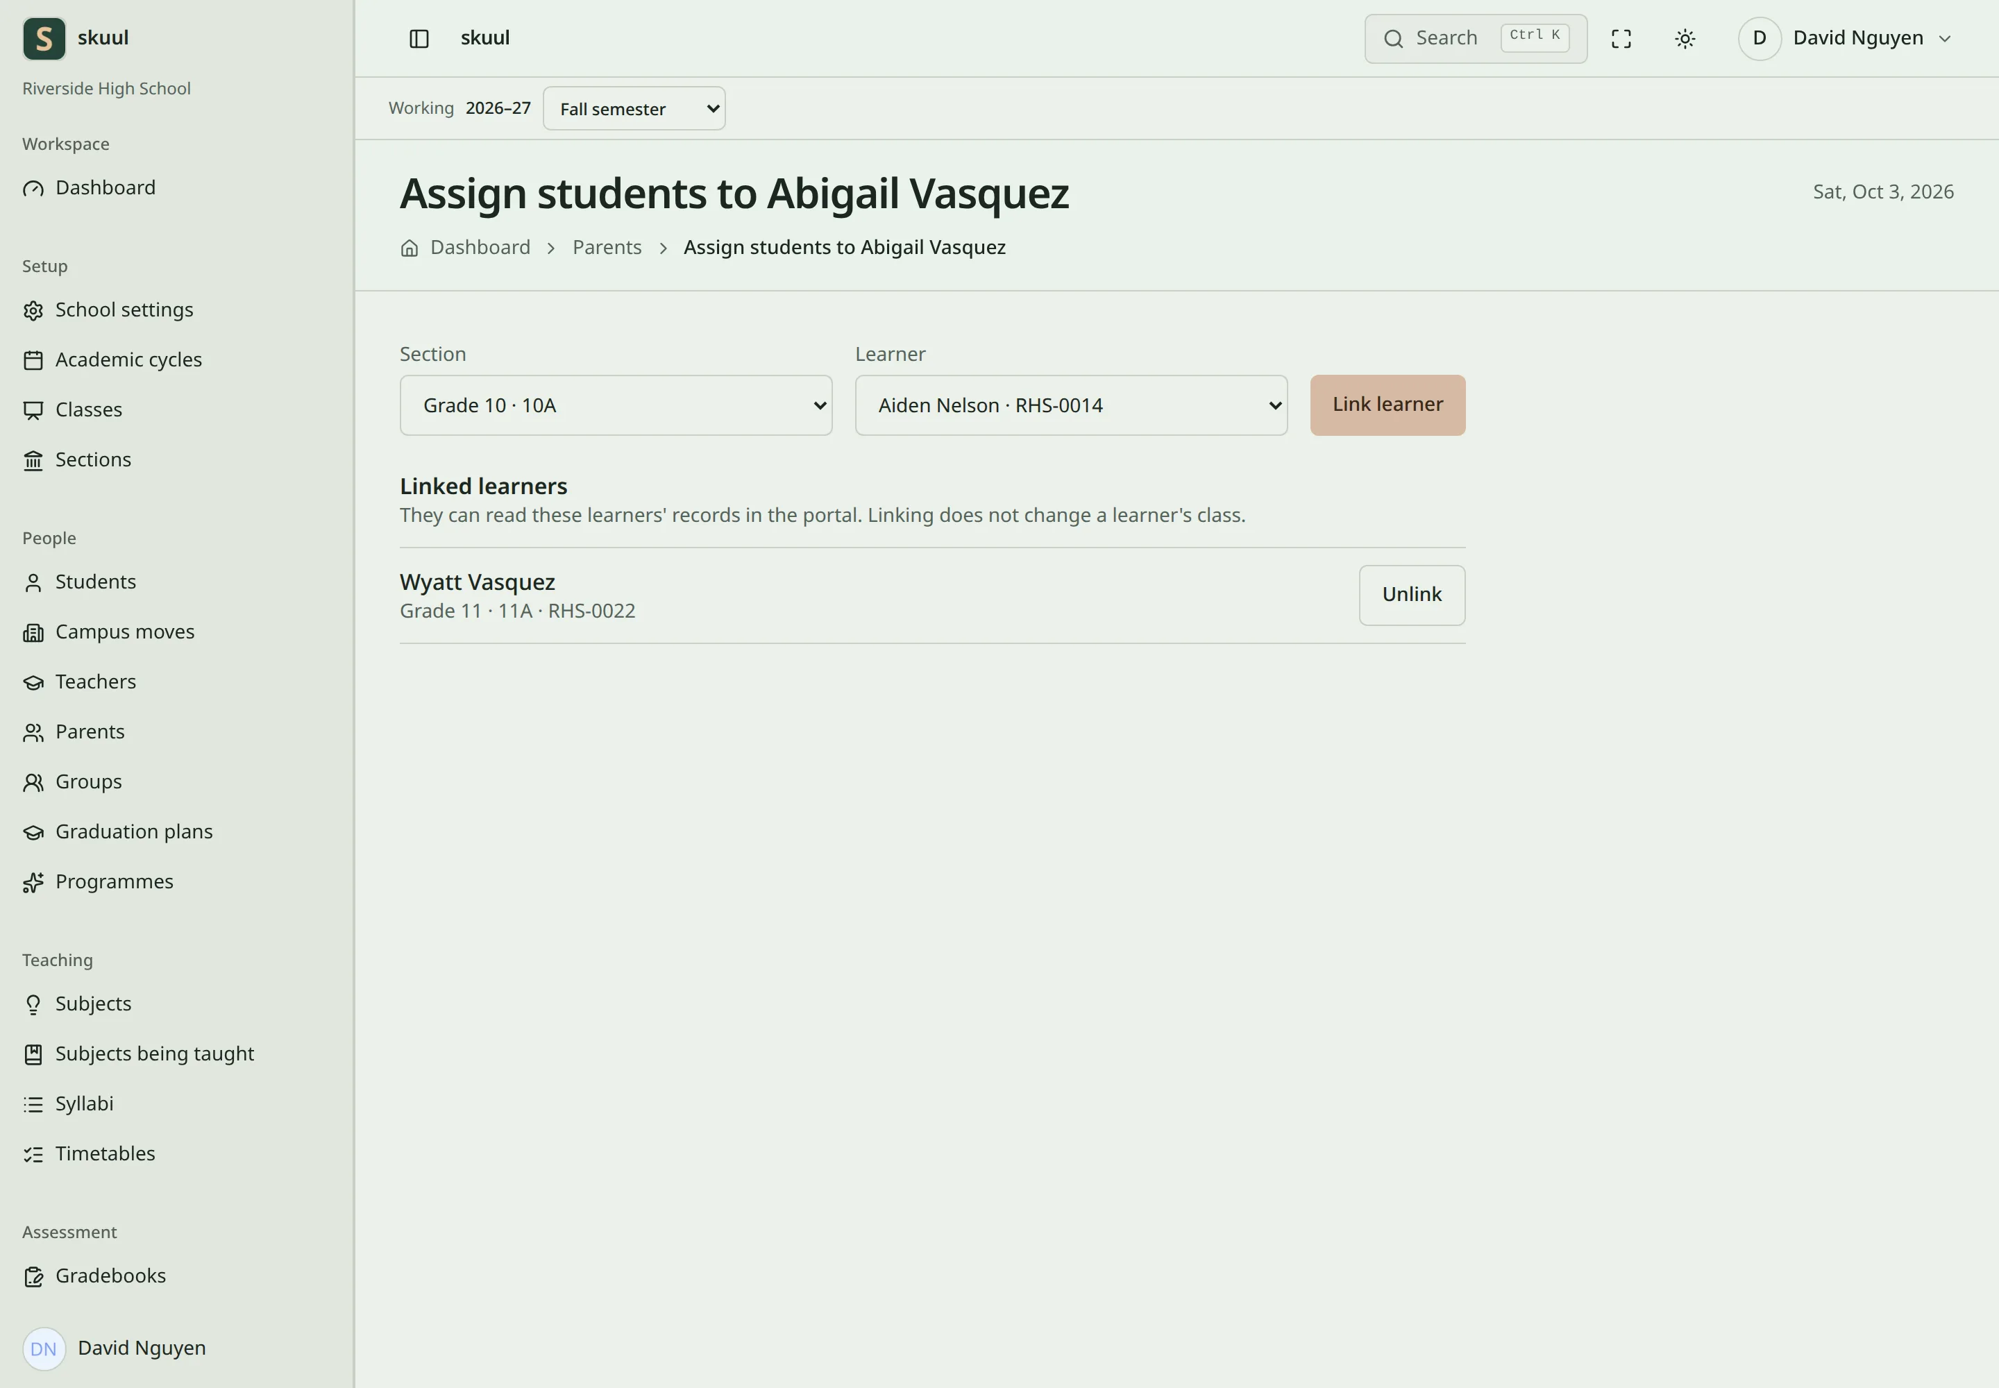This screenshot has height=1388, width=1999.
Task: Open the Classes page
Action: pyautogui.click(x=176, y=409)
